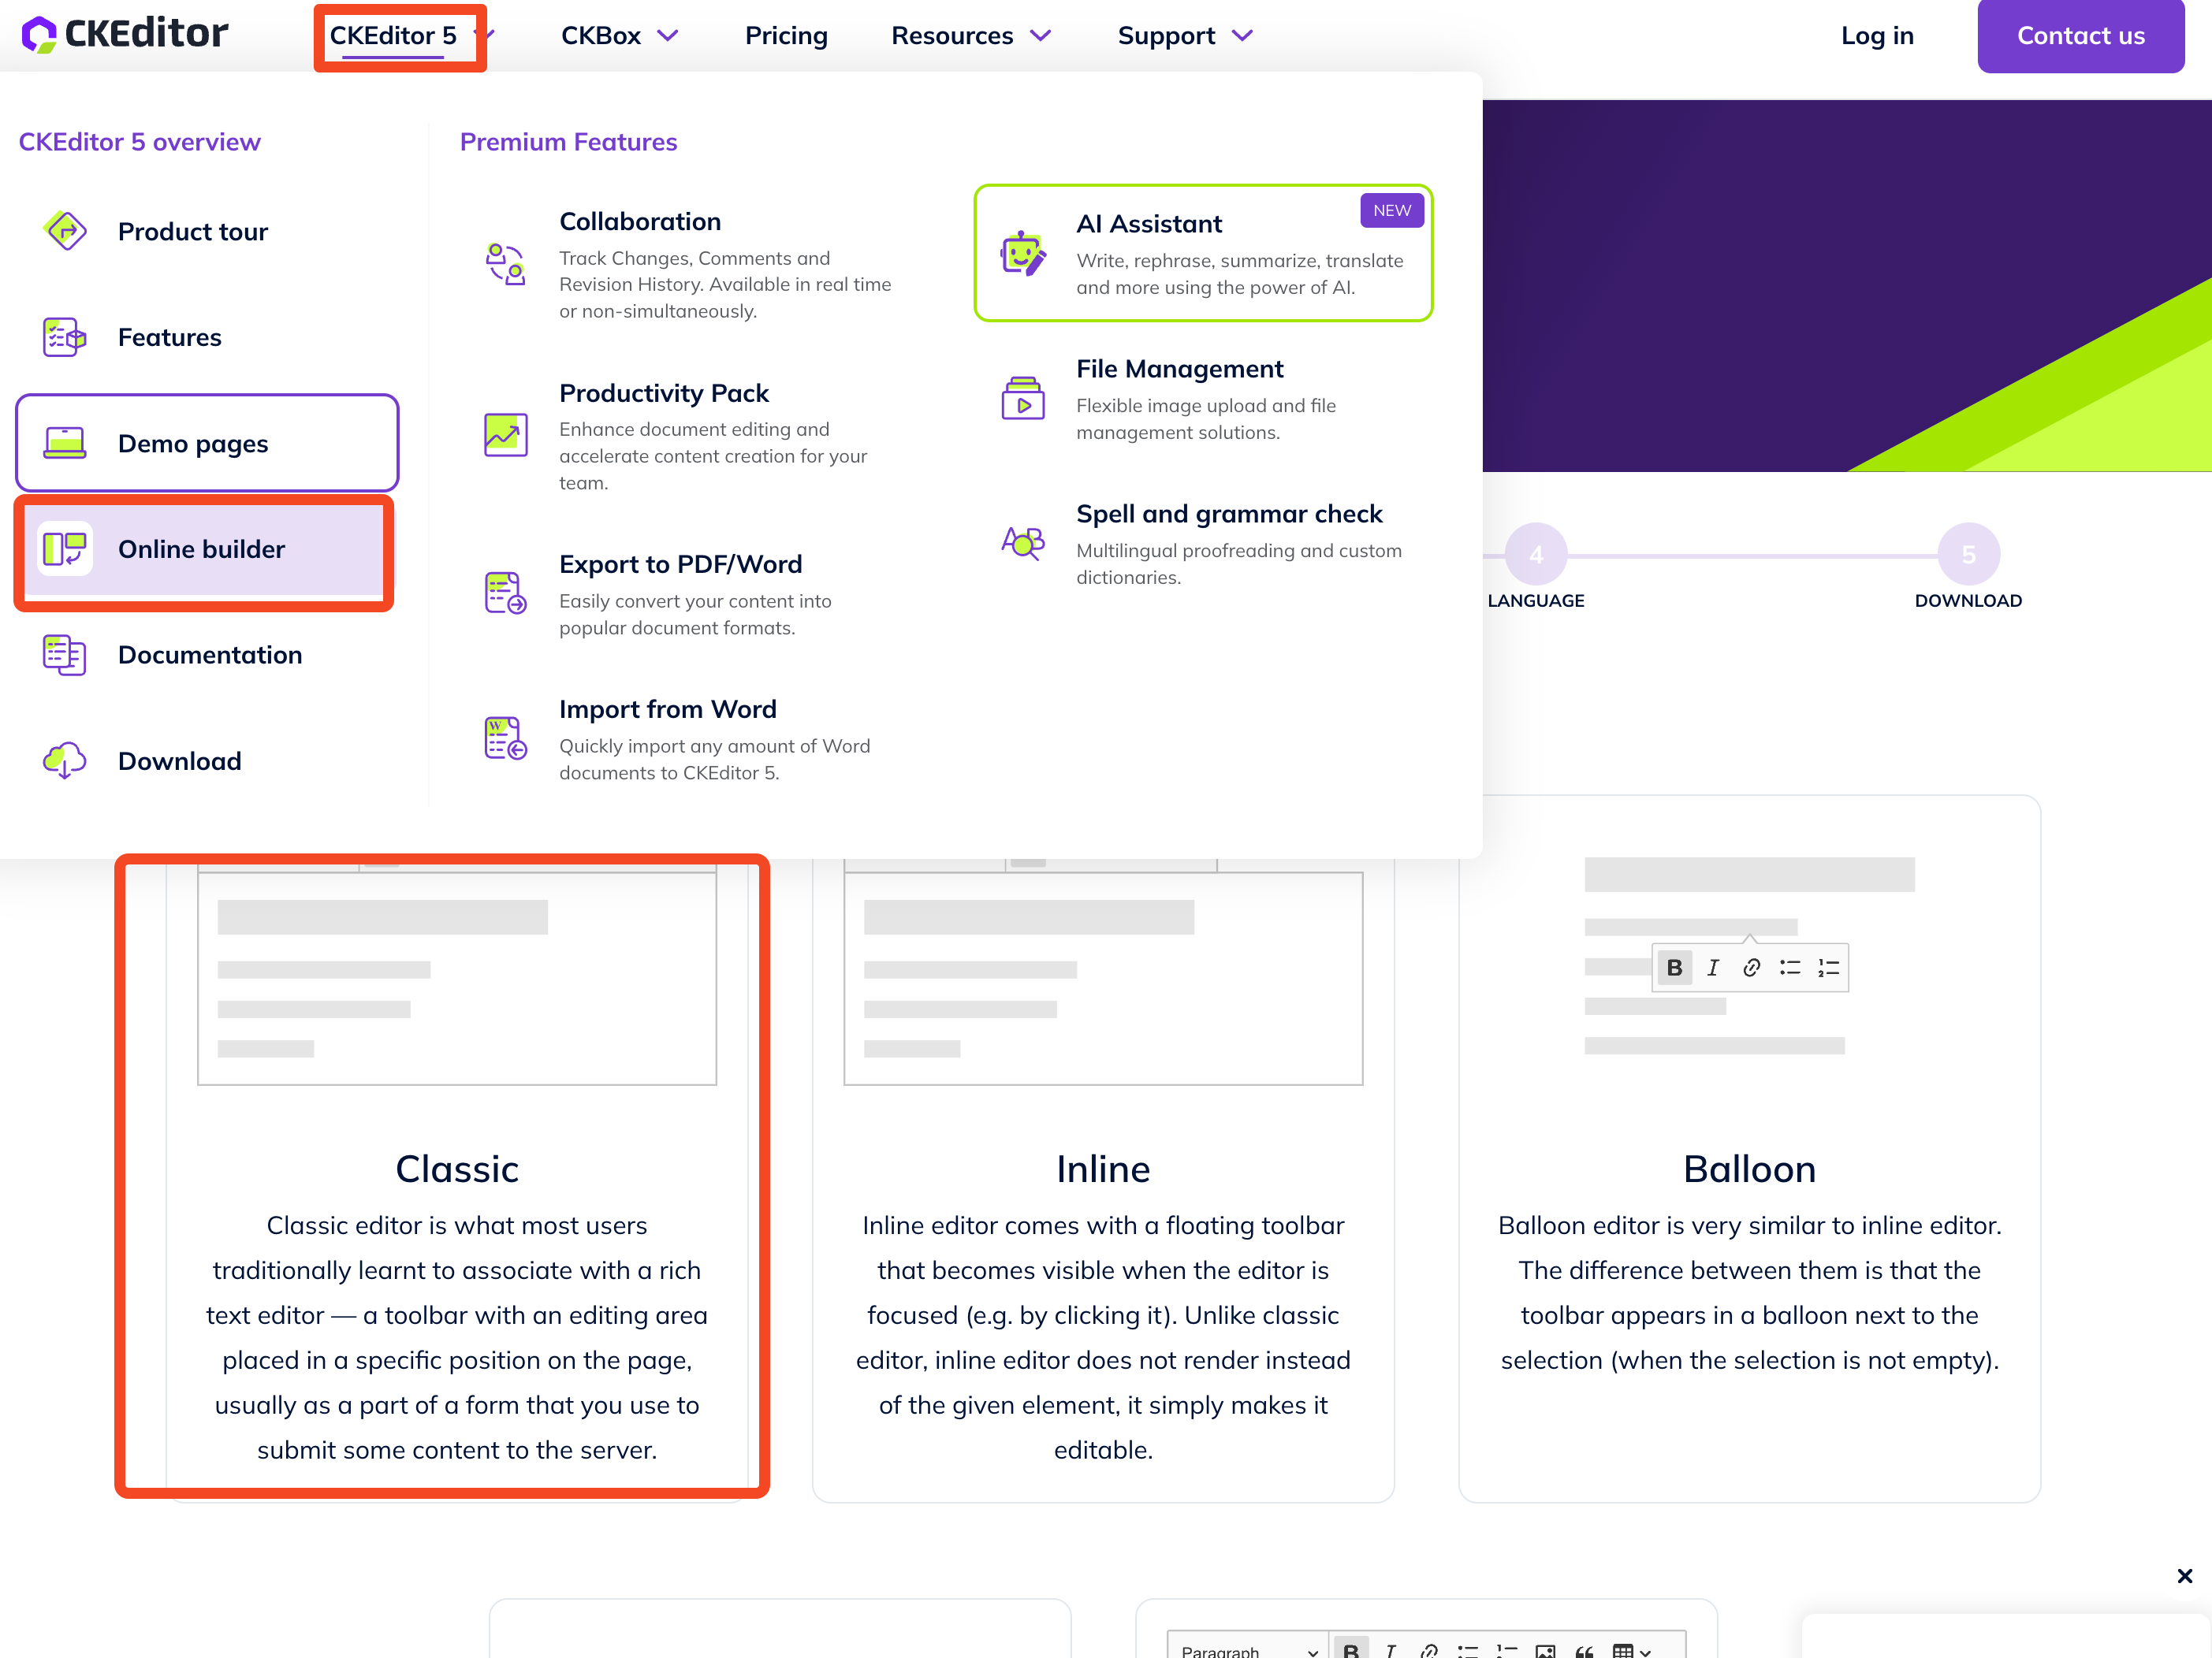Image resolution: width=2212 pixels, height=1658 pixels.
Task: Click the Download cloud icon
Action: [x=65, y=760]
